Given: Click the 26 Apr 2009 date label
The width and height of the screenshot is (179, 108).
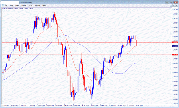Looking at the screenshot, I should click(104, 105).
